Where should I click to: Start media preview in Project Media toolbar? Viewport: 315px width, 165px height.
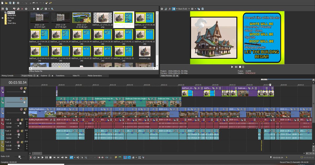click(34, 9)
